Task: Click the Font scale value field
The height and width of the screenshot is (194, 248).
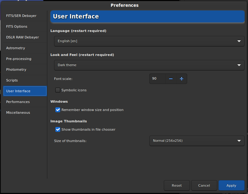Action: 157,79
